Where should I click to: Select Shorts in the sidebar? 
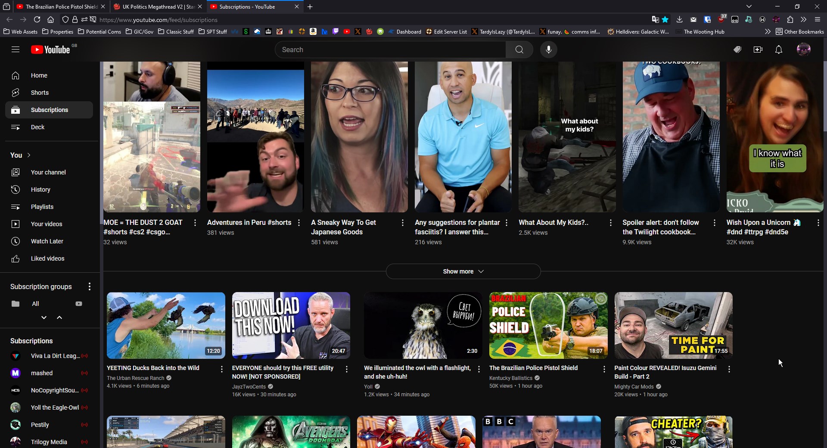49,93
